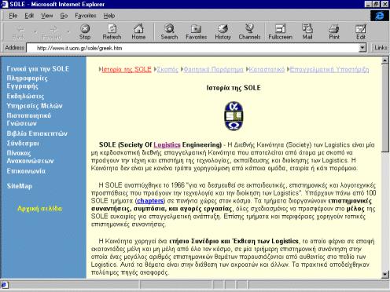The width and height of the screenshot is (390, 292).
Task: Open the Channels pane
Action: (249, 32)
